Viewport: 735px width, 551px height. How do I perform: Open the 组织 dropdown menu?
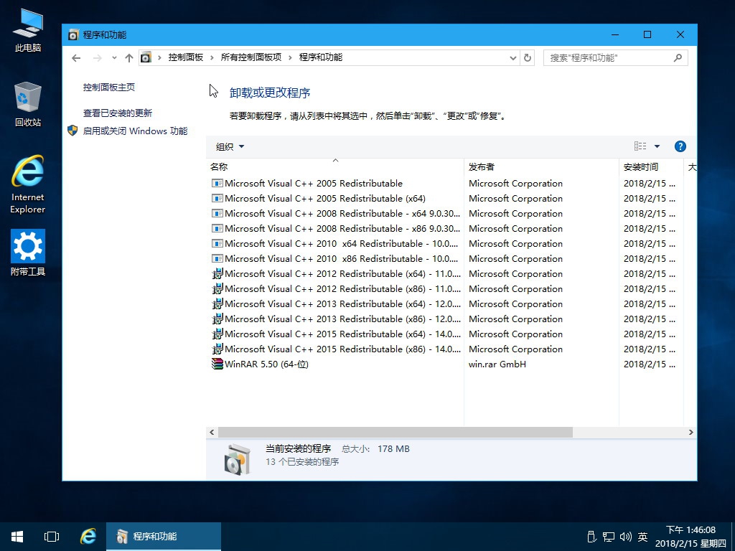click(230, 146)
